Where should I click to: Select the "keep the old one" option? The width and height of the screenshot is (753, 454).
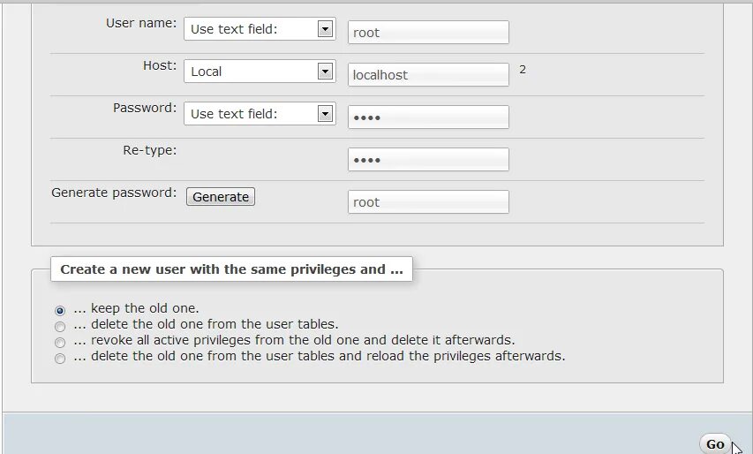coord(60,311)
